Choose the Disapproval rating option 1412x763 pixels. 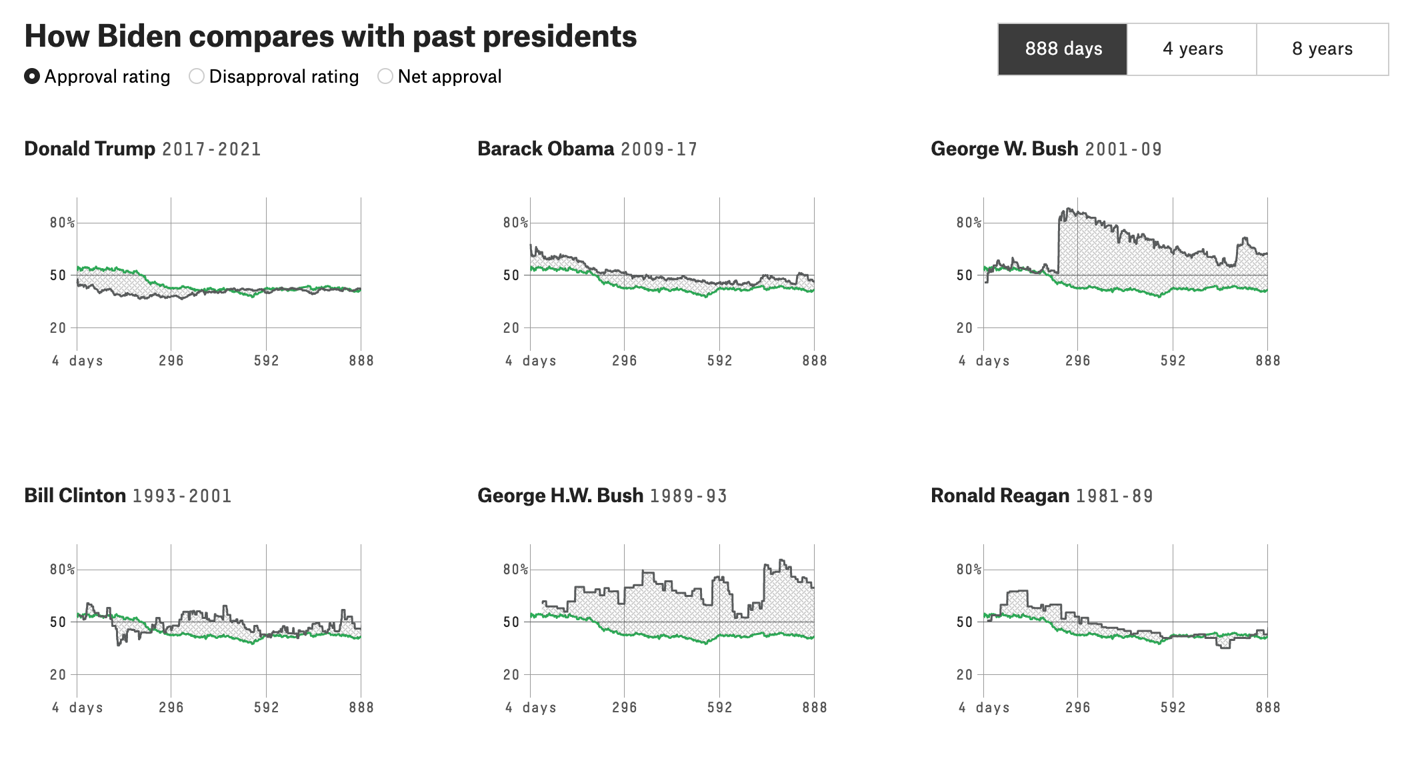click(197, 77)
